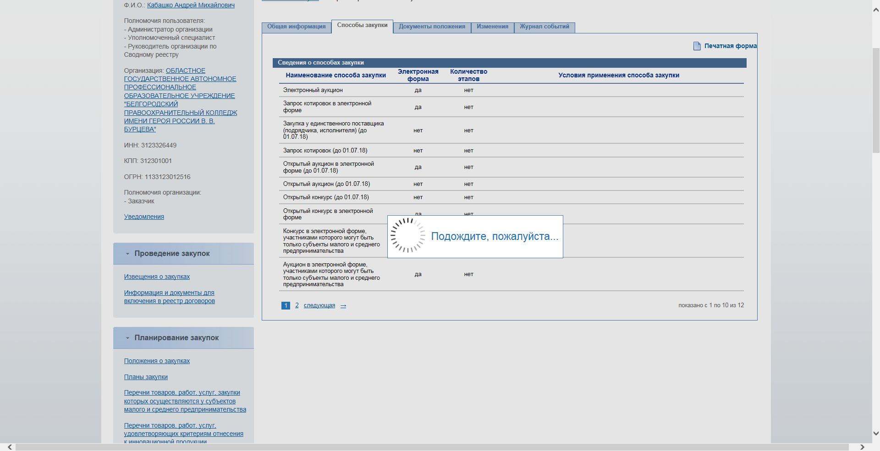Open the Печатная форма link
The width and height of the screenshot is (880, 451).
point(730,46)
